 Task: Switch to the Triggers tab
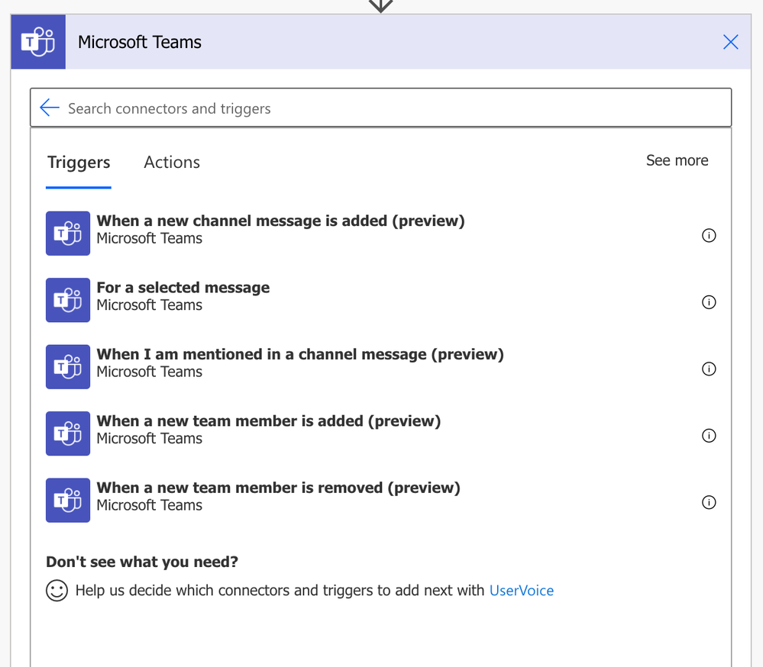79,163
